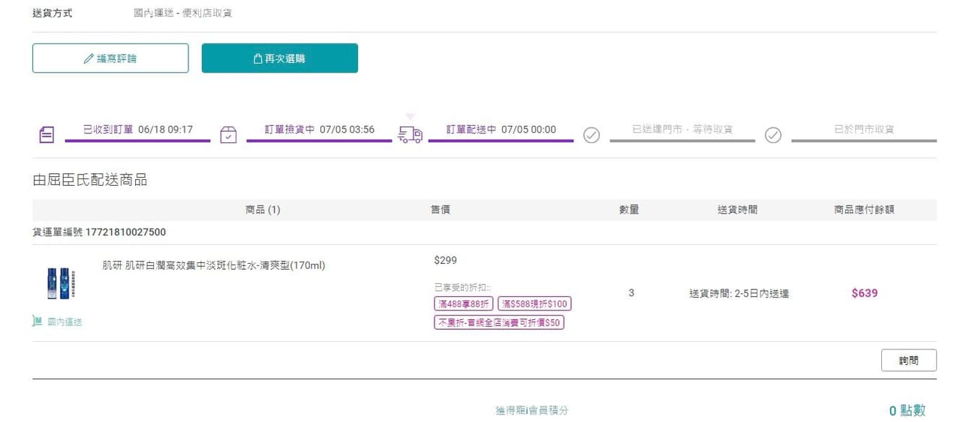
Task: Select the 已於門市取貨 progress step
Action: 864,130
